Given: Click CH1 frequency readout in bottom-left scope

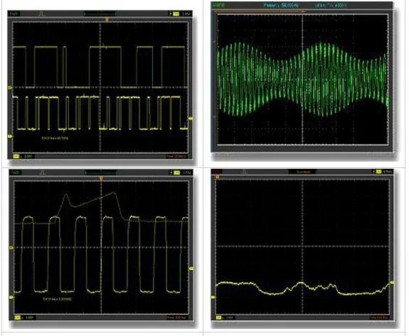Looking at the screenshot, I should pos(57,299).
